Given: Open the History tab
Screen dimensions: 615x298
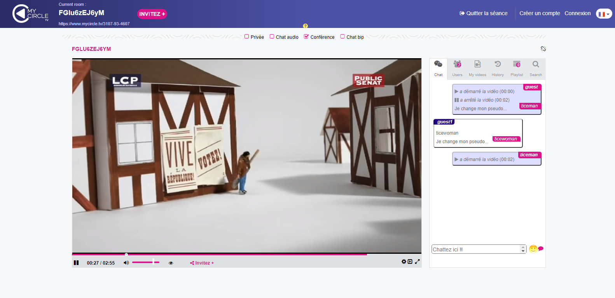Looking at the screenshot, I should pos(498,69).
